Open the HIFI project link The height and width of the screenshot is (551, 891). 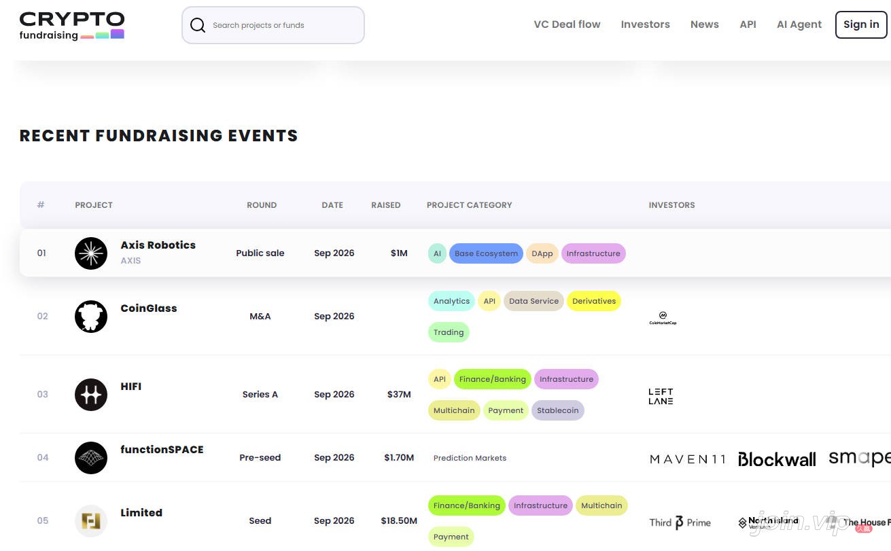click(131, 387)
